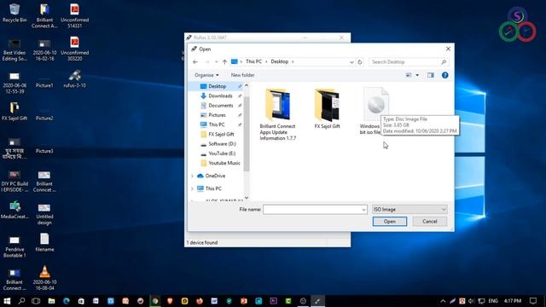546x307 pixels.
Task: Click the 4:17 PM clock
Action: point(513,301)
